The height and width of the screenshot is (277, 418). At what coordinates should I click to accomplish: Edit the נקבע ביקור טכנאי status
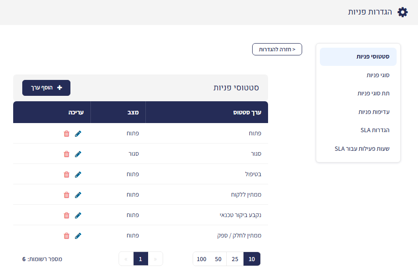(x=78, y=215)
